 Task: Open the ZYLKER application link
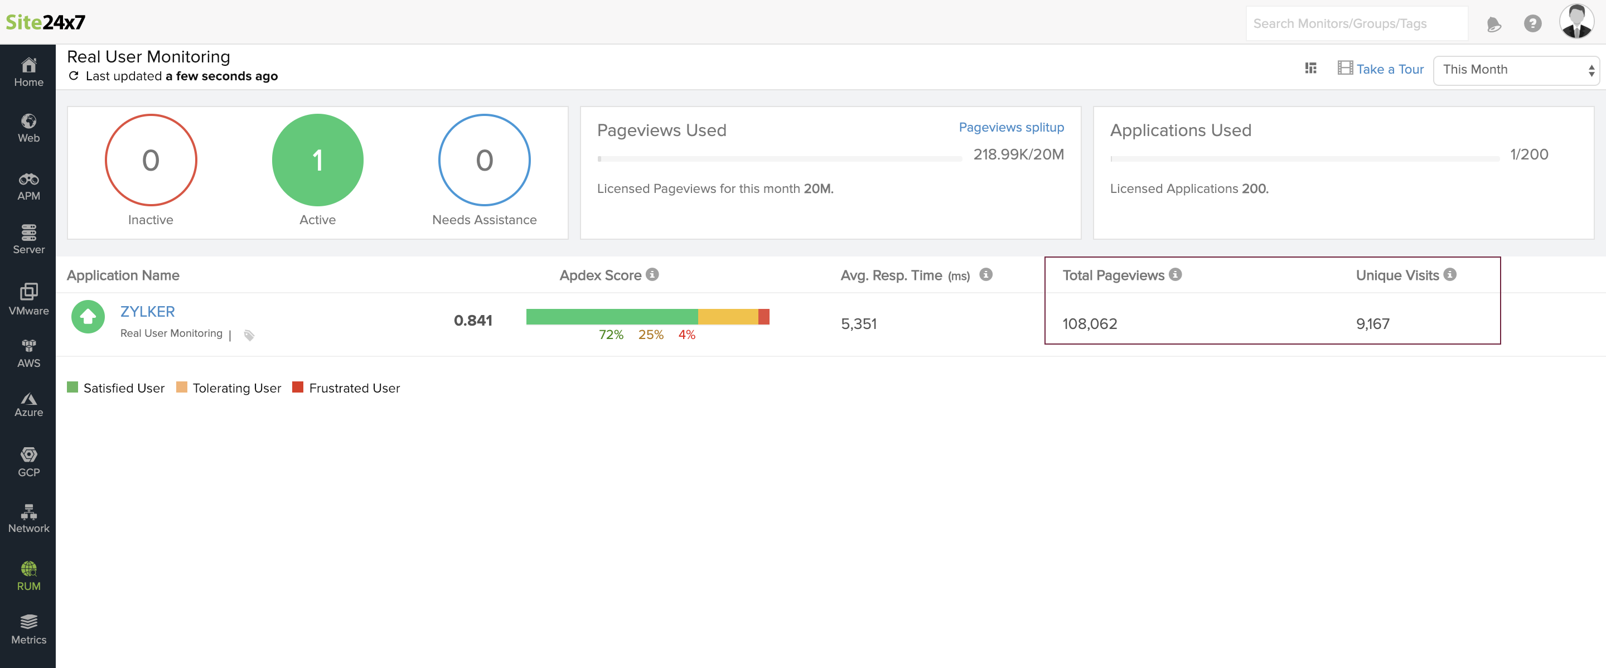pyautogui.click(x=147, y=312)
